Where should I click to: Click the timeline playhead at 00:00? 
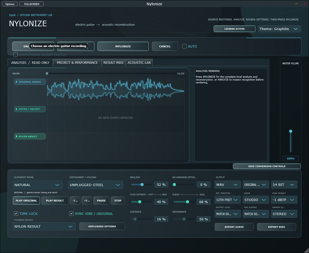point(47,73)
